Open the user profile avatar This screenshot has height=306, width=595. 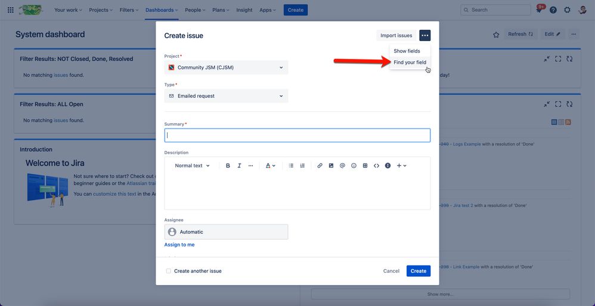pos(582,10)
